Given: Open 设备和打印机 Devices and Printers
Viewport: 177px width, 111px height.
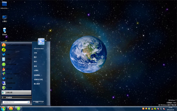Looking at the screenshot, I should [38, 80].
